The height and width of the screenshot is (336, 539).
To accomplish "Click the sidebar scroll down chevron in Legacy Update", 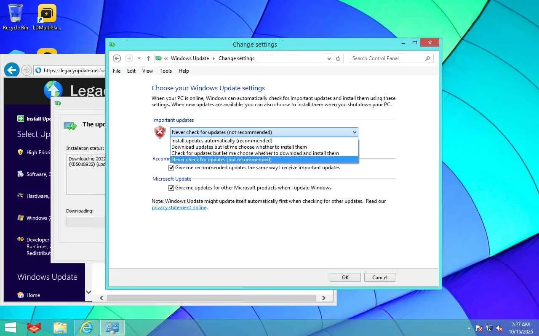I will point(88,292).
